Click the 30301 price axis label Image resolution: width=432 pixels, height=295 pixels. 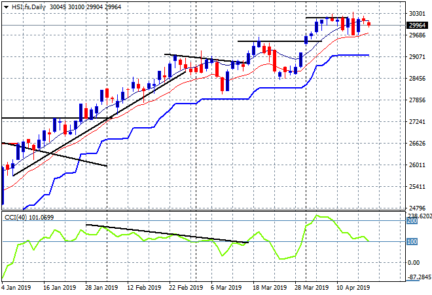click(x=417, y=14)
